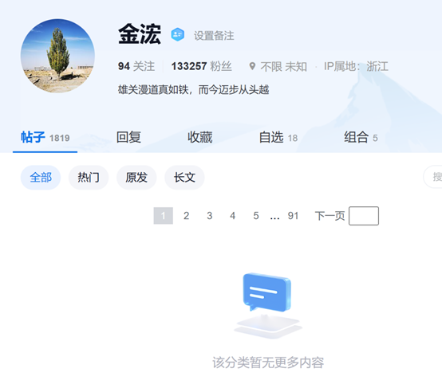Open the 94 关注 following list
The width and height of the screenshot is (442, 384).
136,66
